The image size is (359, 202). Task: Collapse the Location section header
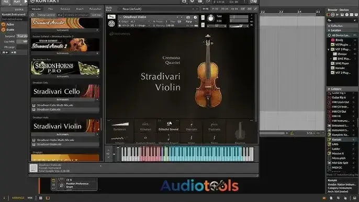(x=342, y=30)
